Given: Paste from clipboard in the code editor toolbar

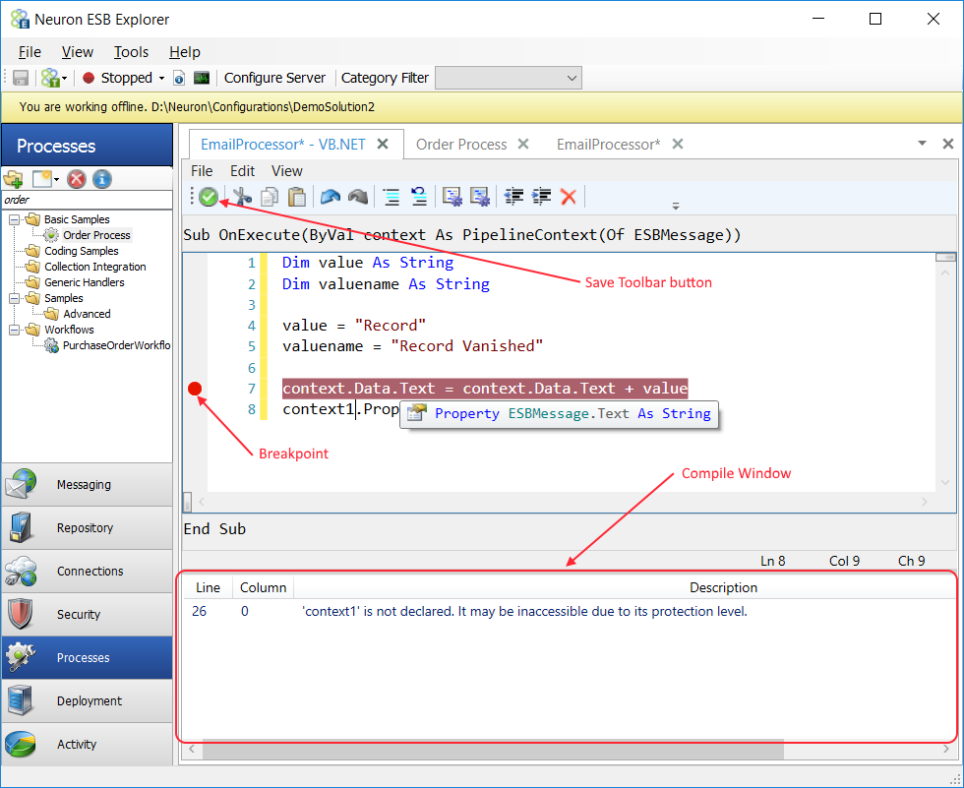Looking at the screenshot, I should point(297,197).
